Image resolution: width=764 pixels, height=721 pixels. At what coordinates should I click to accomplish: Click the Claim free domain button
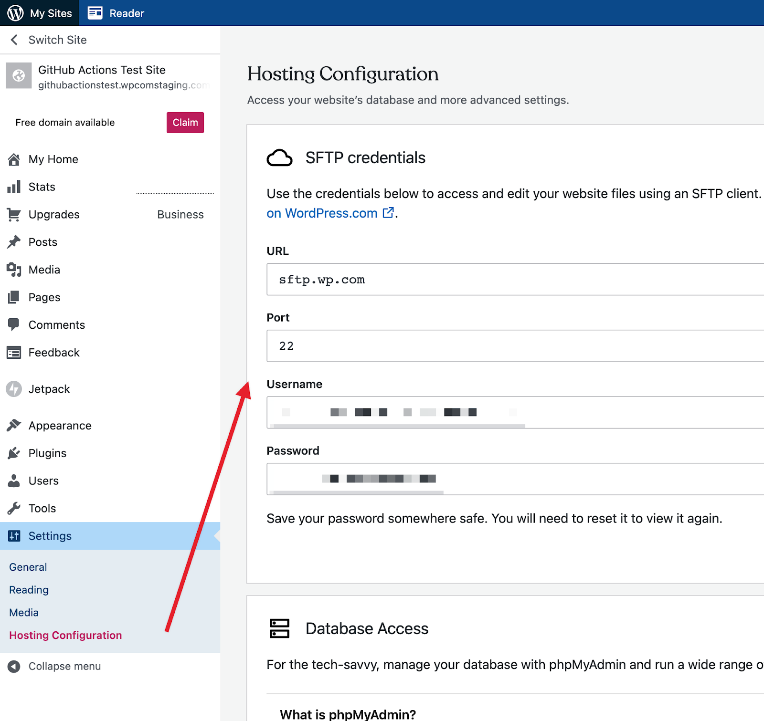pyautogui.click(x=185, y=123)
